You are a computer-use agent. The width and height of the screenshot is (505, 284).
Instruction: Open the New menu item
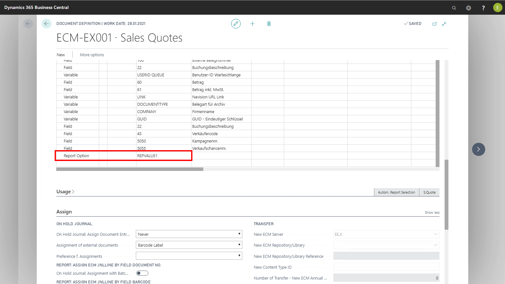[61, 55]
